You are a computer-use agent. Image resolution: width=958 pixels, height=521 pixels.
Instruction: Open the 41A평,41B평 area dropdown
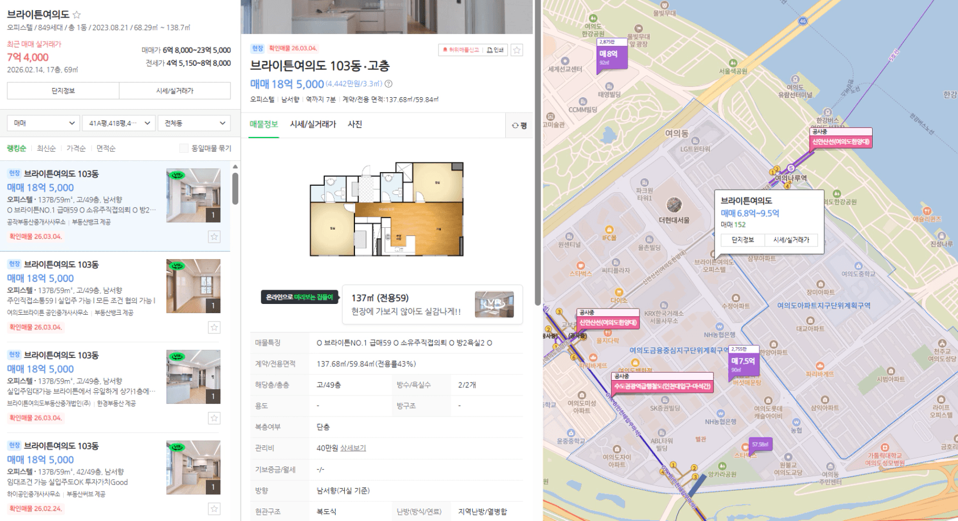coord(118,123)
